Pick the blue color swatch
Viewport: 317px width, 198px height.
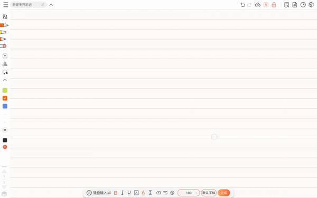(5, 106)
